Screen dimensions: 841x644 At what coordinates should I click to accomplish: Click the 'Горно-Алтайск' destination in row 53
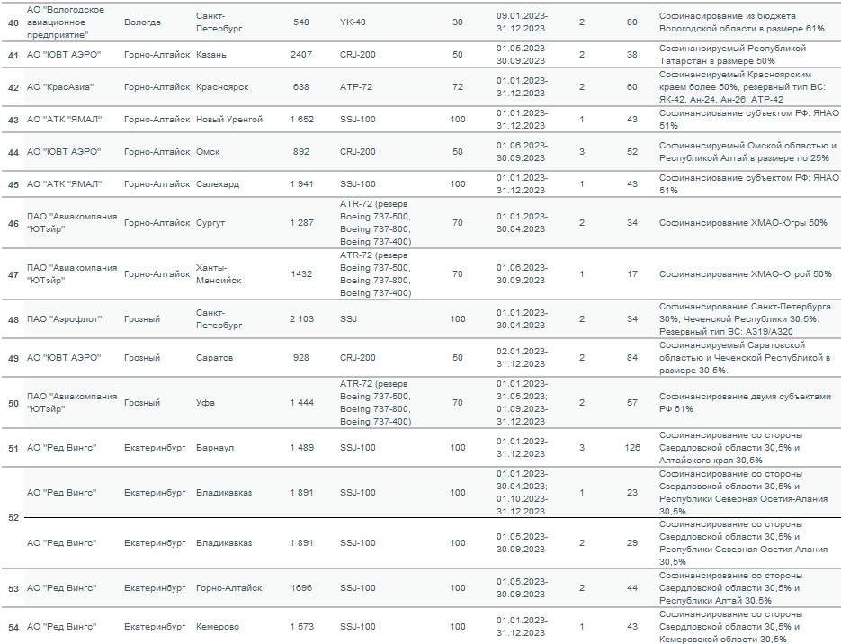pos(229,588)
